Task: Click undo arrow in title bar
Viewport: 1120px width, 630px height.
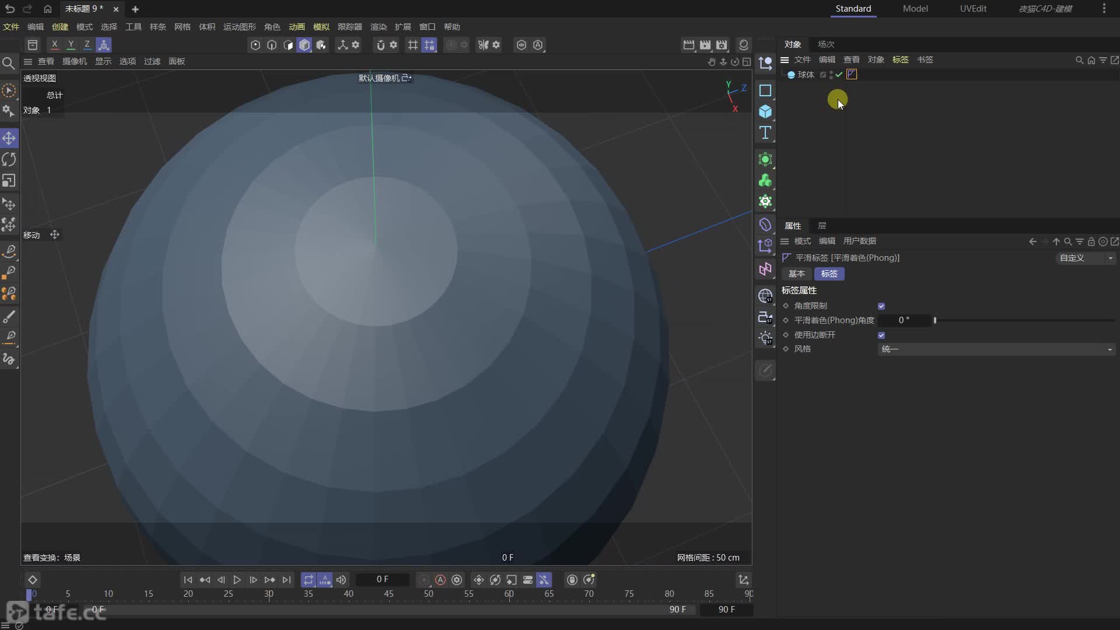Action: point(10,9)
